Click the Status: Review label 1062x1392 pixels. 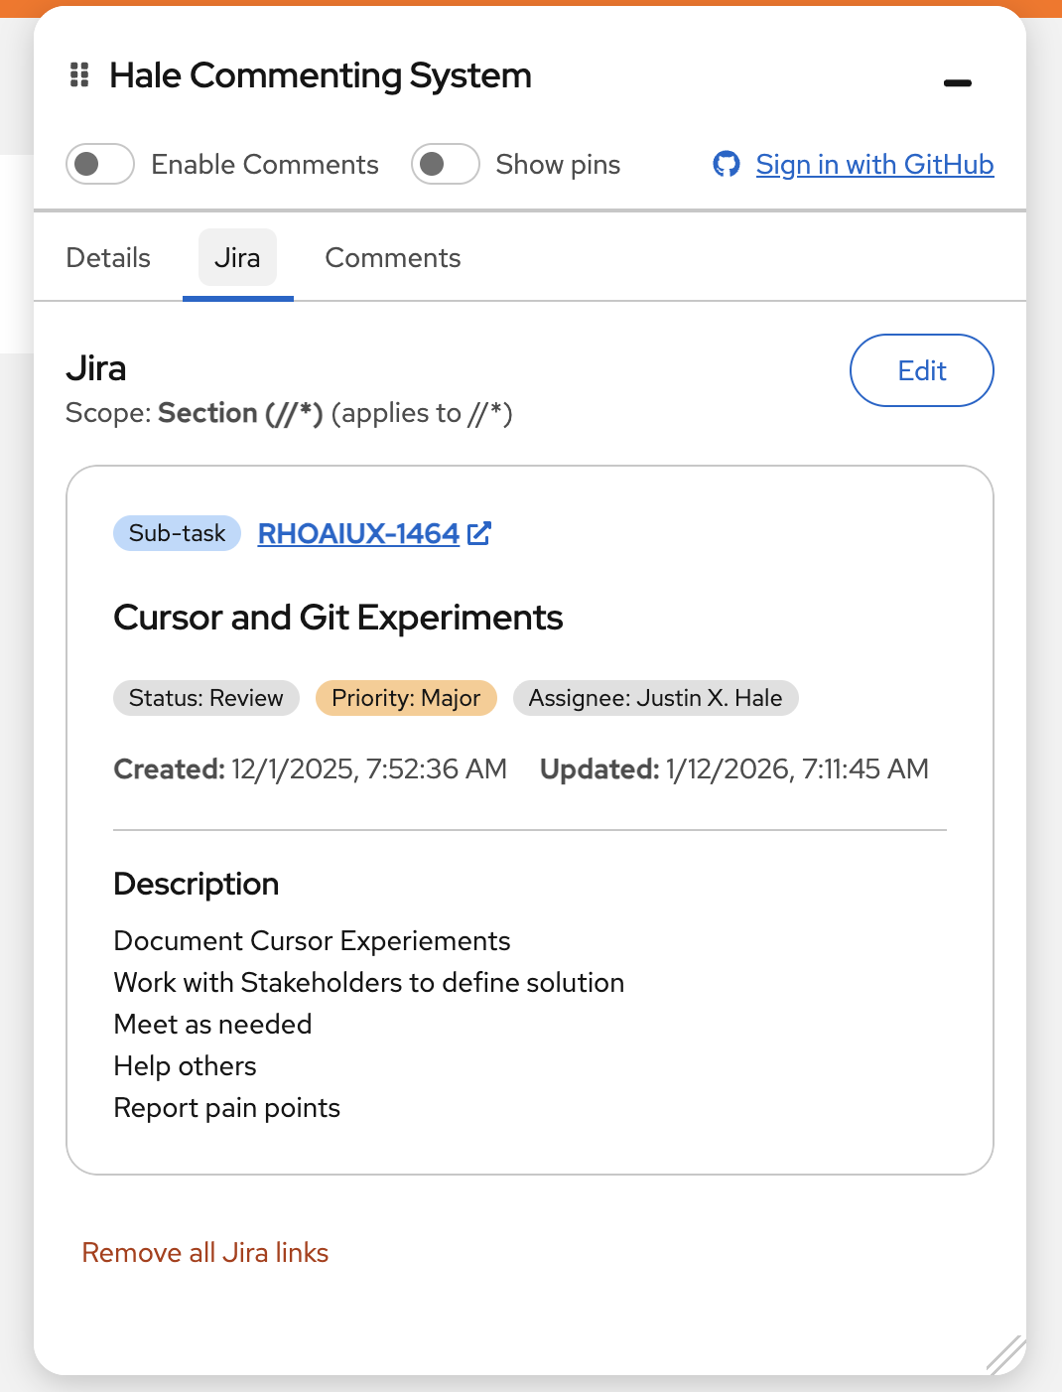point(206,698)
